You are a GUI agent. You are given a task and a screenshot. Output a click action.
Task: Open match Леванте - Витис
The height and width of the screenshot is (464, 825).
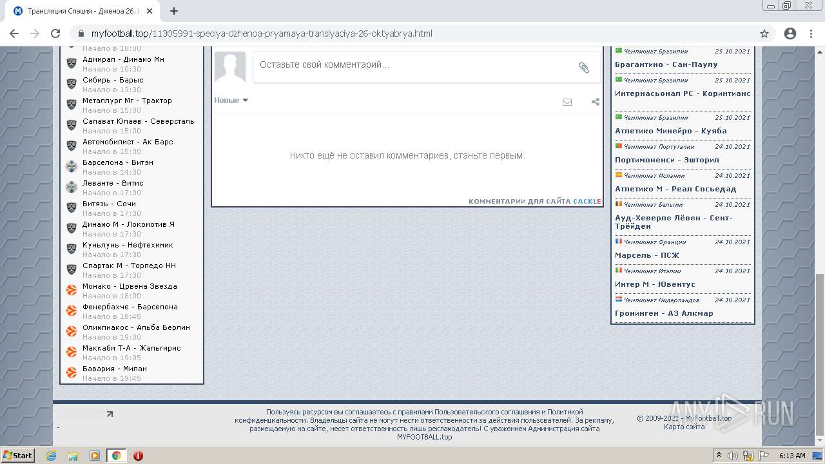coord(113,183)
